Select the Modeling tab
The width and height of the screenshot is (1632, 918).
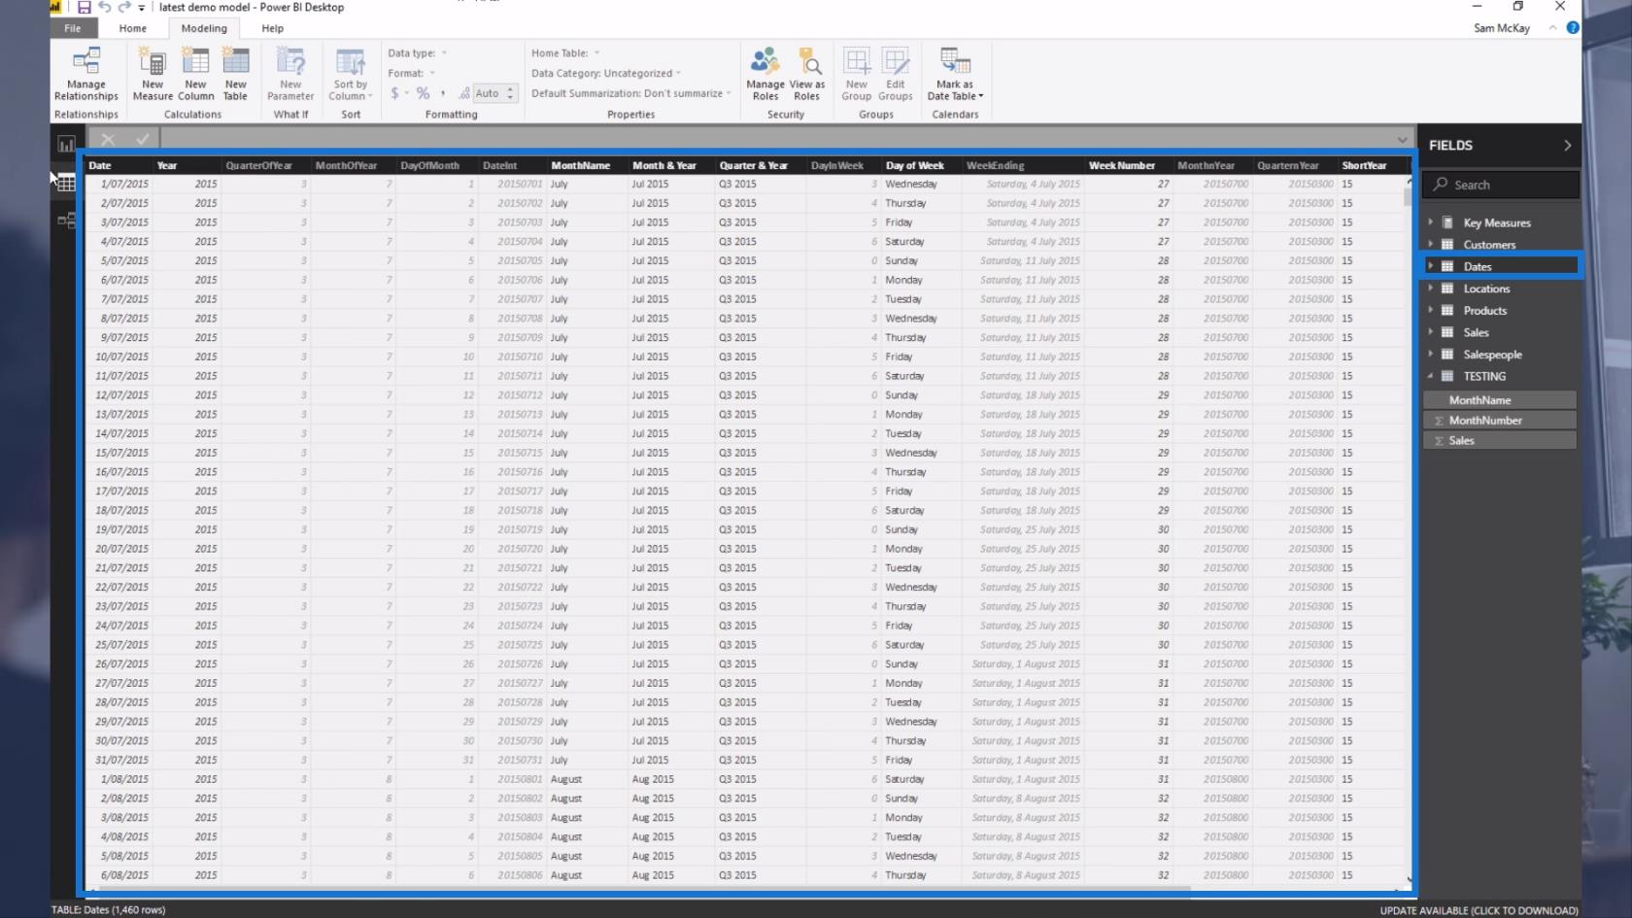tap(204, 28)
